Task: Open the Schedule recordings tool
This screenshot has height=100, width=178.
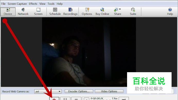Action: point(55,11)
